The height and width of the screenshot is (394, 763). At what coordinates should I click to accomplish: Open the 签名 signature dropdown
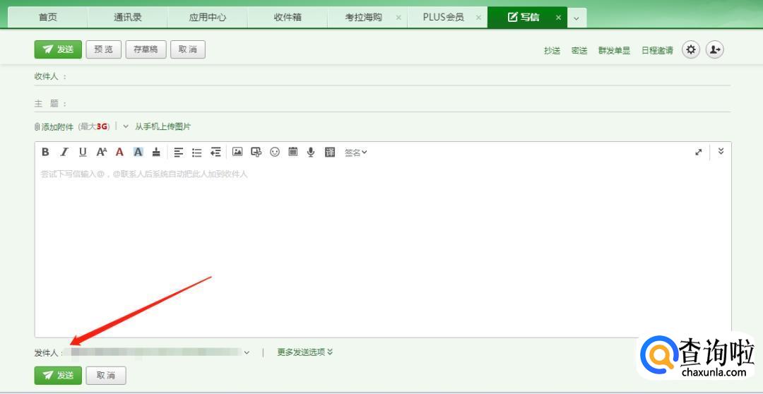pos(355,153)
